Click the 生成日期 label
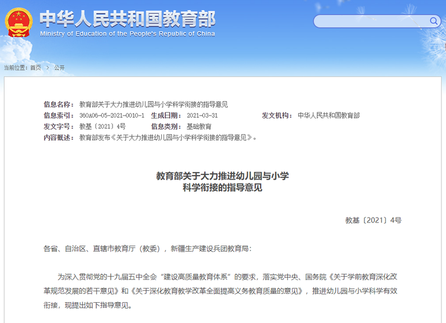The height and width of the screenshot is (323, 446). pyautogui.click(x=167, y=115)
